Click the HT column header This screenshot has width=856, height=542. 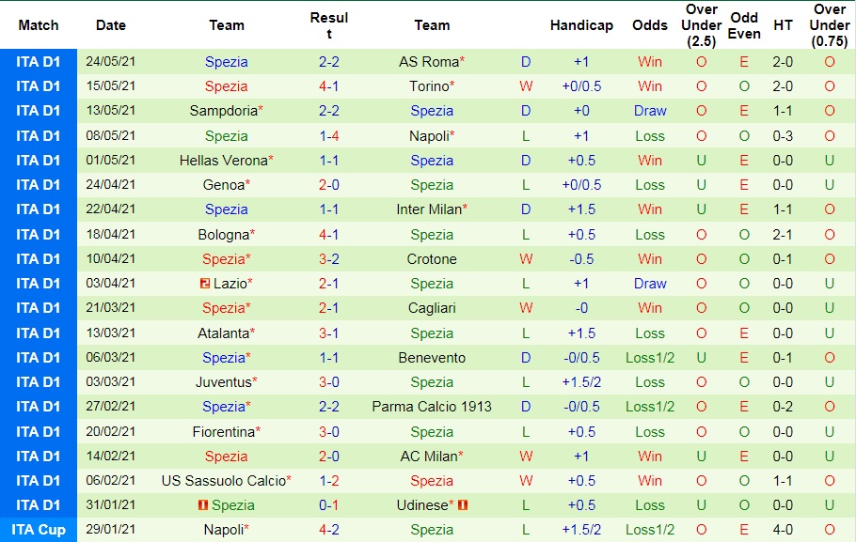[783, 25]
